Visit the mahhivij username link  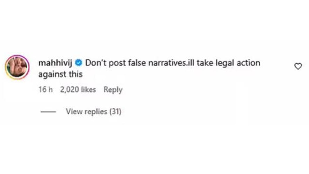(56, 63)
